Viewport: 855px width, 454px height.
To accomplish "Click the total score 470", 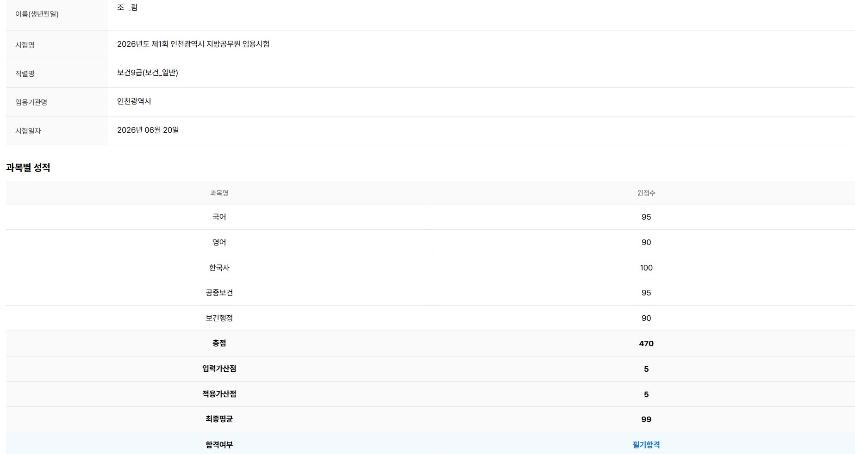I will [646, 344].
